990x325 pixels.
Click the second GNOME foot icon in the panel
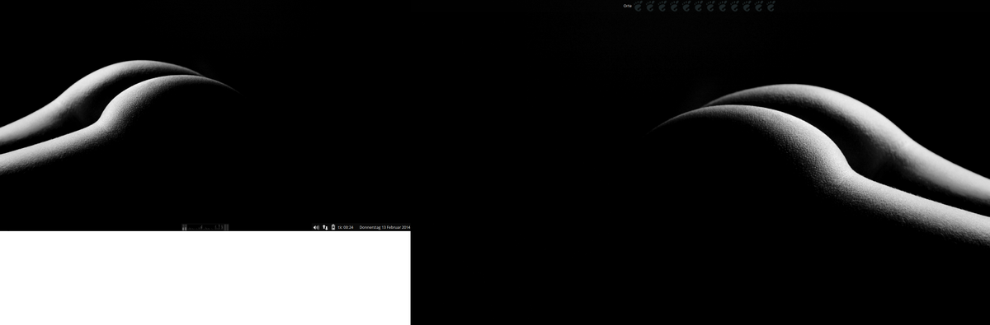[x=650, y=6]
